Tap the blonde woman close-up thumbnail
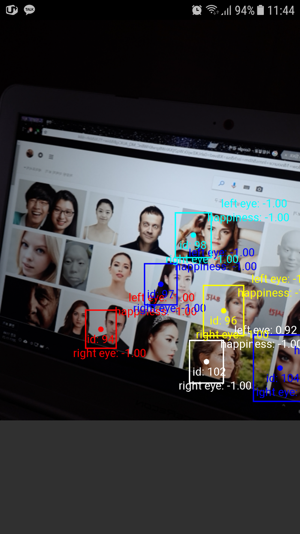This screenshot has width=300, height=534. [x=35, y=255]
